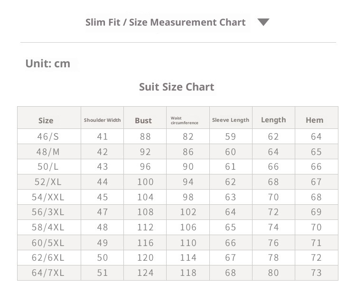Click the Slim Fit / Size Measurement Chart title
Viewport: 356px width, 292px height.
pyautogui.click(x=165, y=22)
